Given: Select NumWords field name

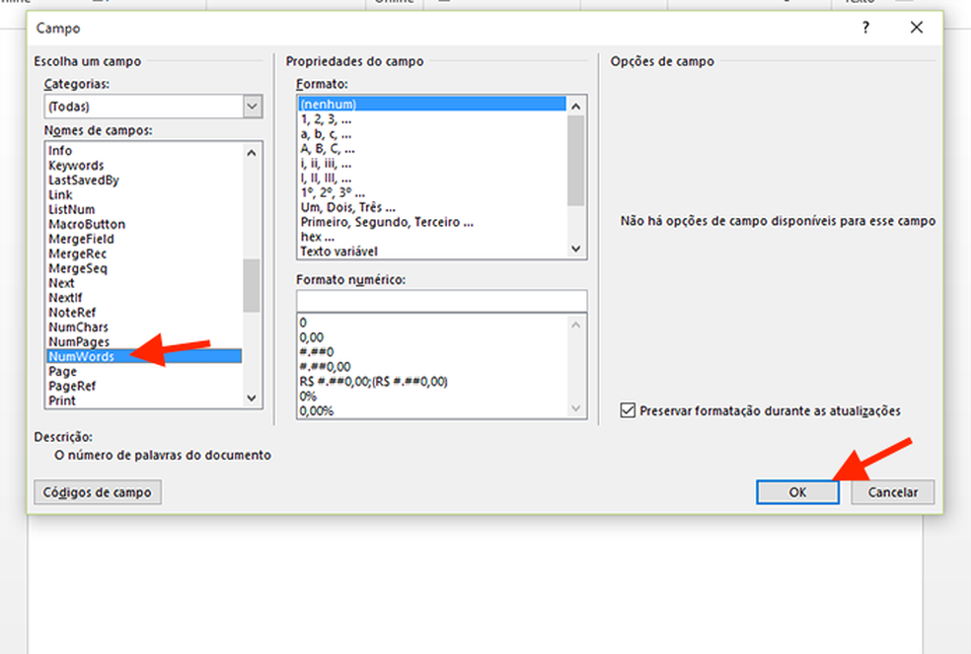Looking at the screenshot, I should click(x=144, y=357).
